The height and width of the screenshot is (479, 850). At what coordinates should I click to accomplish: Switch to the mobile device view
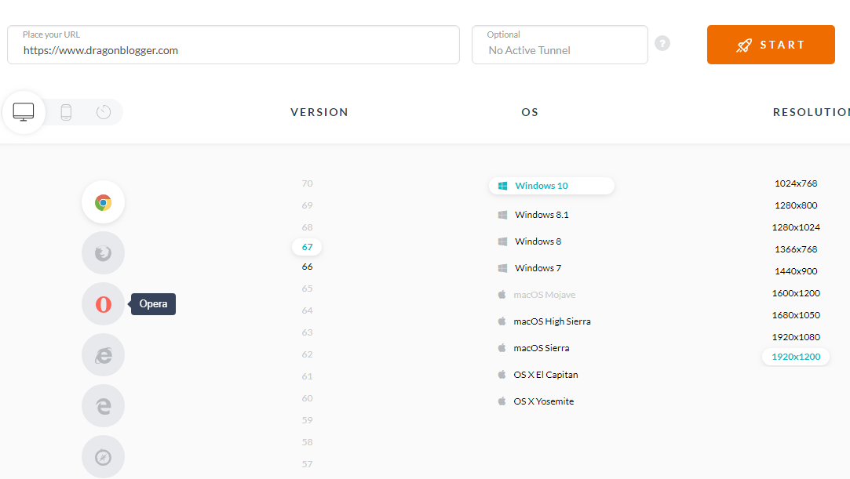pos(66,112)
